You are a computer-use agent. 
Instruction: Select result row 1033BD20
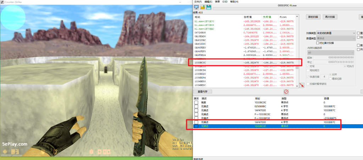(245, 74)
